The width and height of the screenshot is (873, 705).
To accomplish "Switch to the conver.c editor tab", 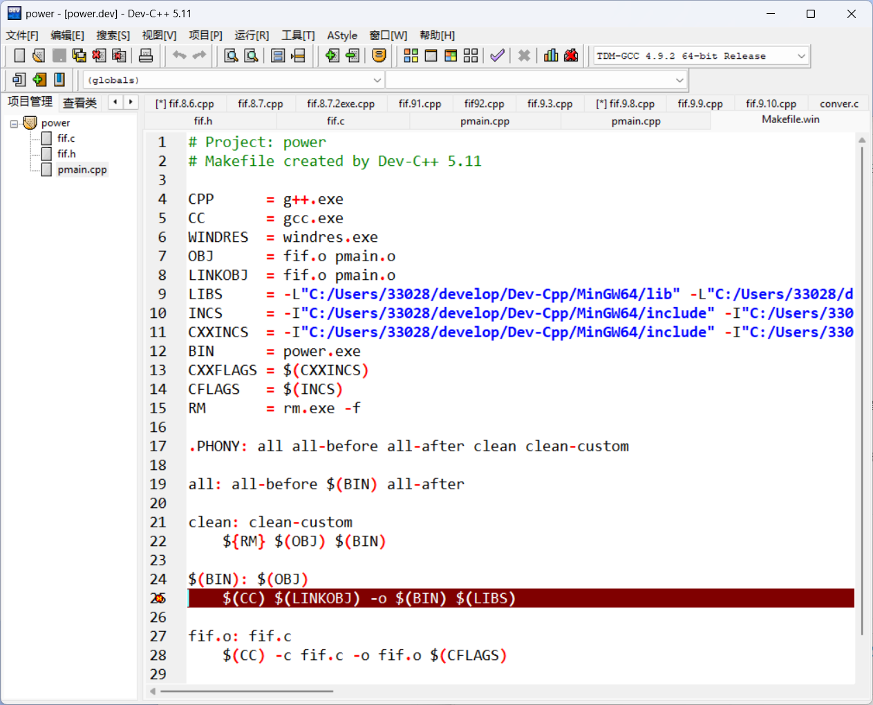I will pos(838,104).
